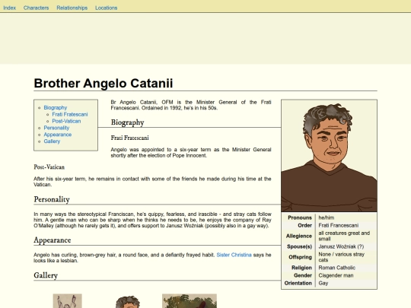Open the third gallery landscape thumbnail
Screen dimensions: 411x308
point(190,301)
